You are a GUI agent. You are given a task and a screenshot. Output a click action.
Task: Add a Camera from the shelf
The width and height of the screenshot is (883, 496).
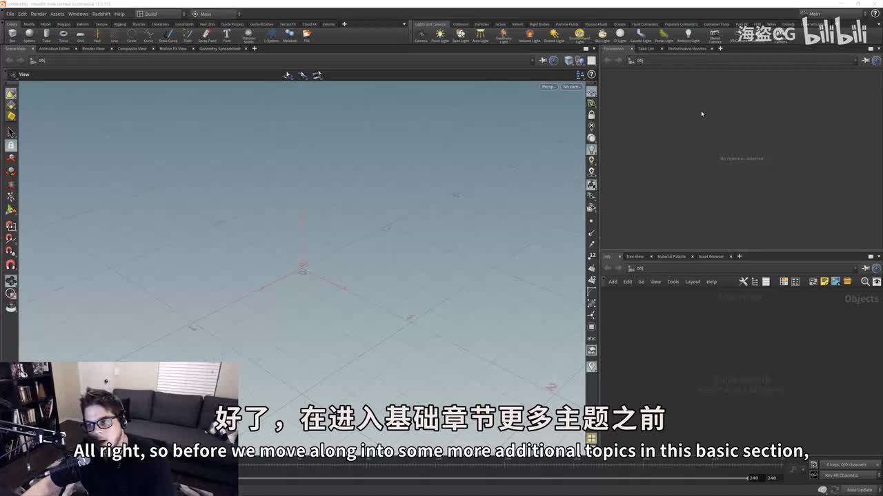(421, 36)
